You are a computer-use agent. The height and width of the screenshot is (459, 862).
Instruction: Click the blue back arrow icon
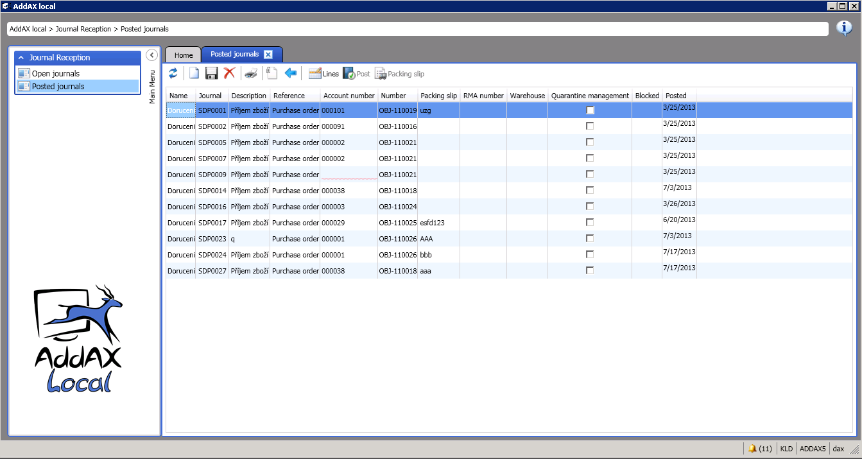pyautogui.click(x=291, y=74)
